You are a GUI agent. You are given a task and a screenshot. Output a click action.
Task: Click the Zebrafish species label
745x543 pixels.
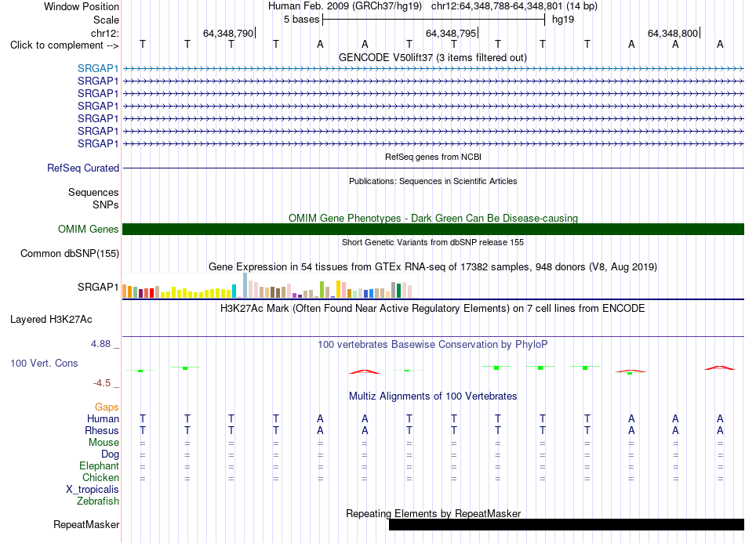(98, 501)
